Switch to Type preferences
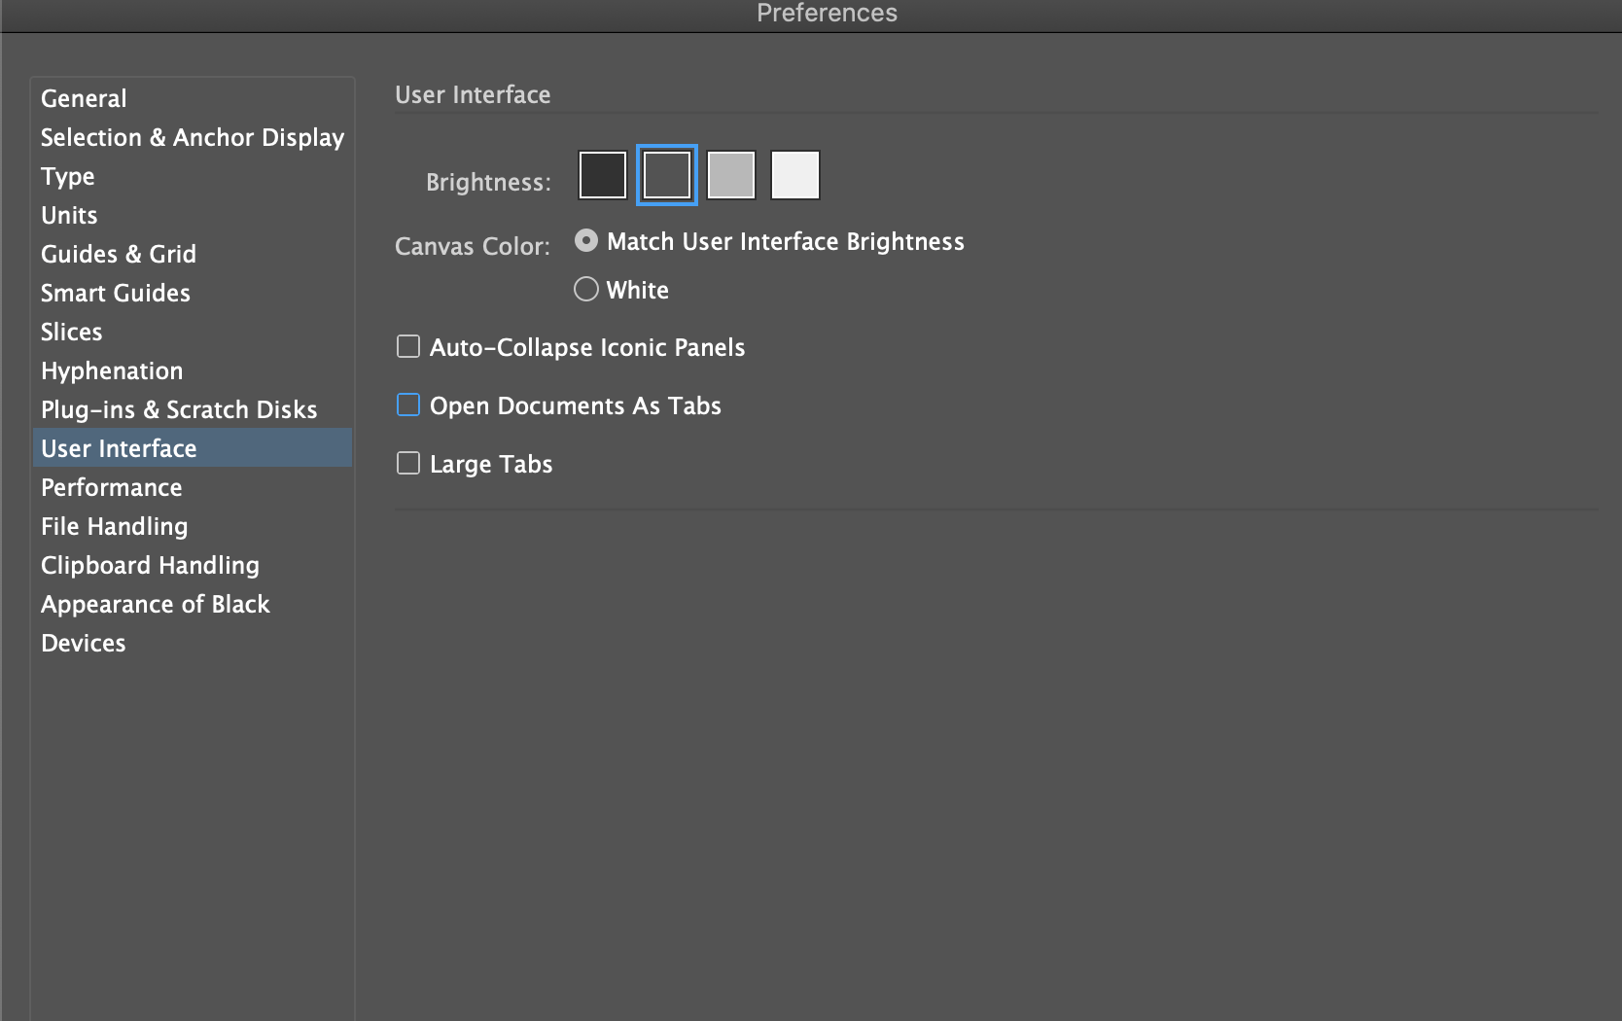 [67, 176]
